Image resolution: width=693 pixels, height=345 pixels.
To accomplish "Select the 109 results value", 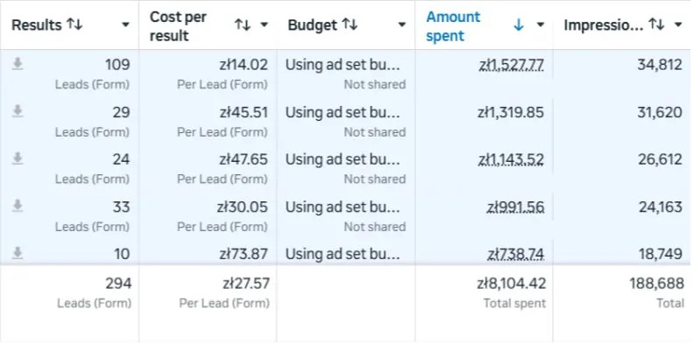I will [x=117, y=65].
